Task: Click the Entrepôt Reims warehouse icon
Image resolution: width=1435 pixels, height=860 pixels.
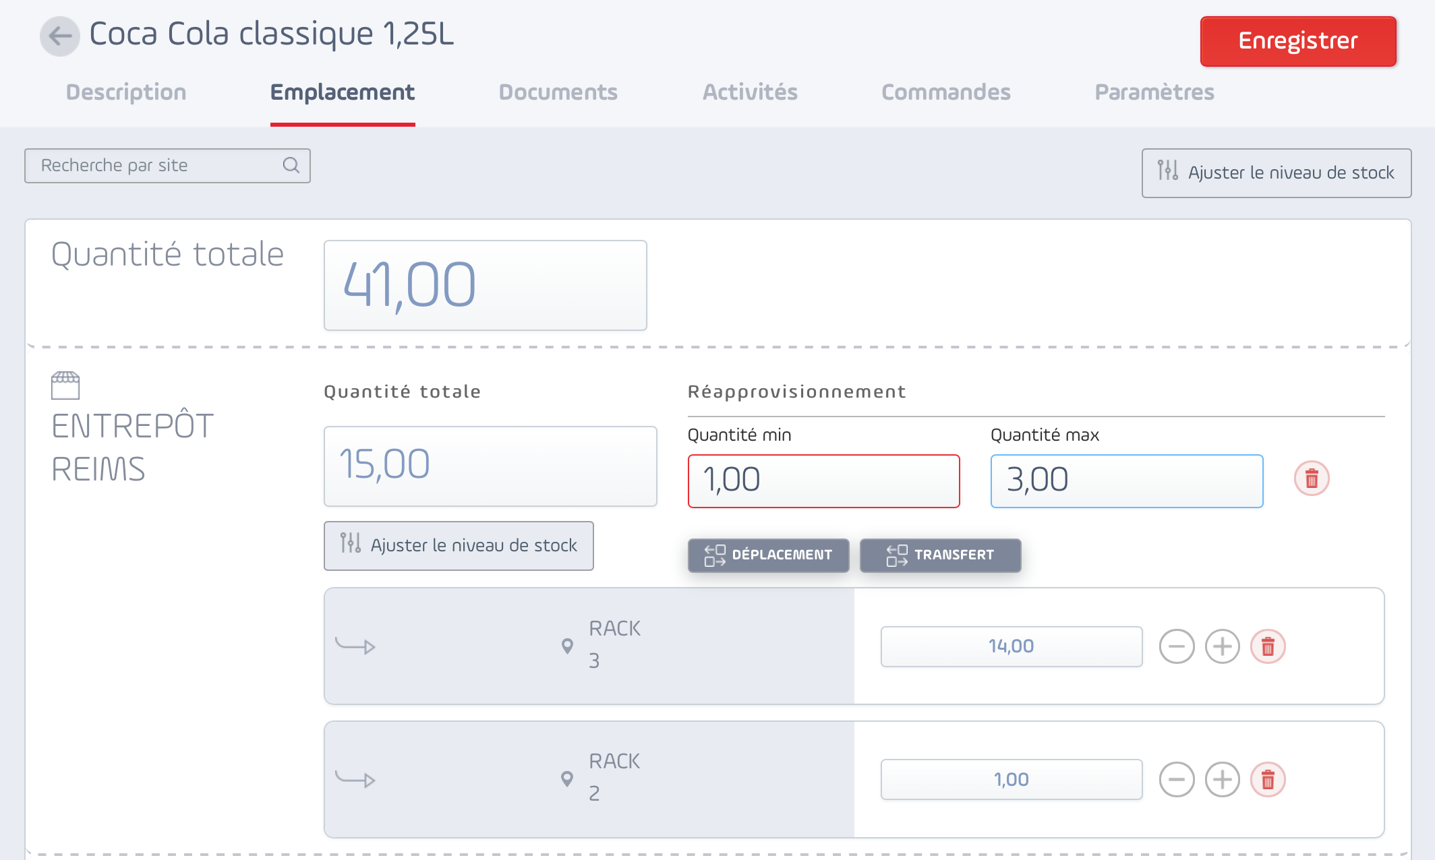Action: click(x=65, y=386)
